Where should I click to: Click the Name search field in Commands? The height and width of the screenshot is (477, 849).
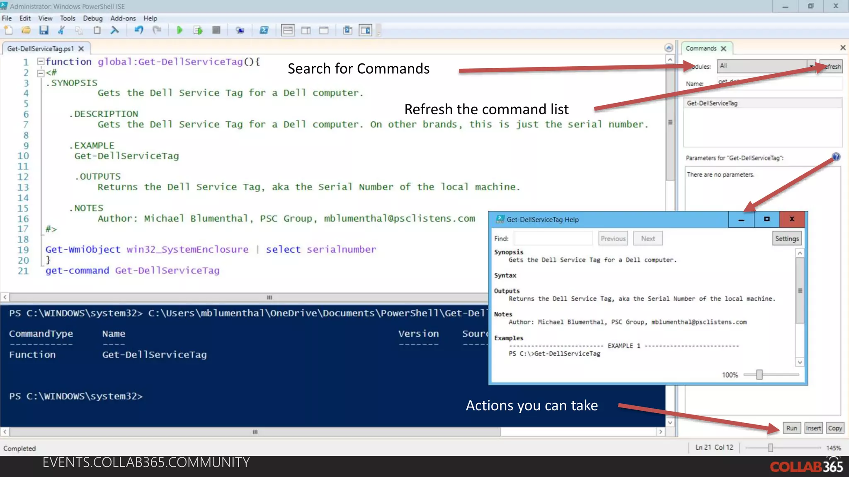[x=779, y=83]
